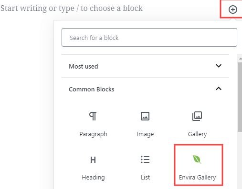Select the Heading block H icon

[93, 159]
